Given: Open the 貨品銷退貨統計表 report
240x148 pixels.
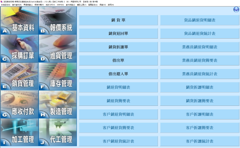Looking at the screenshot, I should [200, 34].
